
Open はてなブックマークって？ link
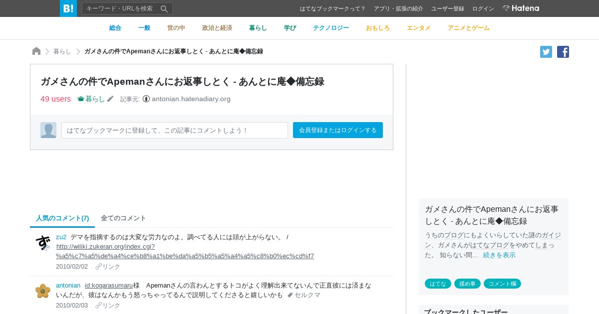333,8
